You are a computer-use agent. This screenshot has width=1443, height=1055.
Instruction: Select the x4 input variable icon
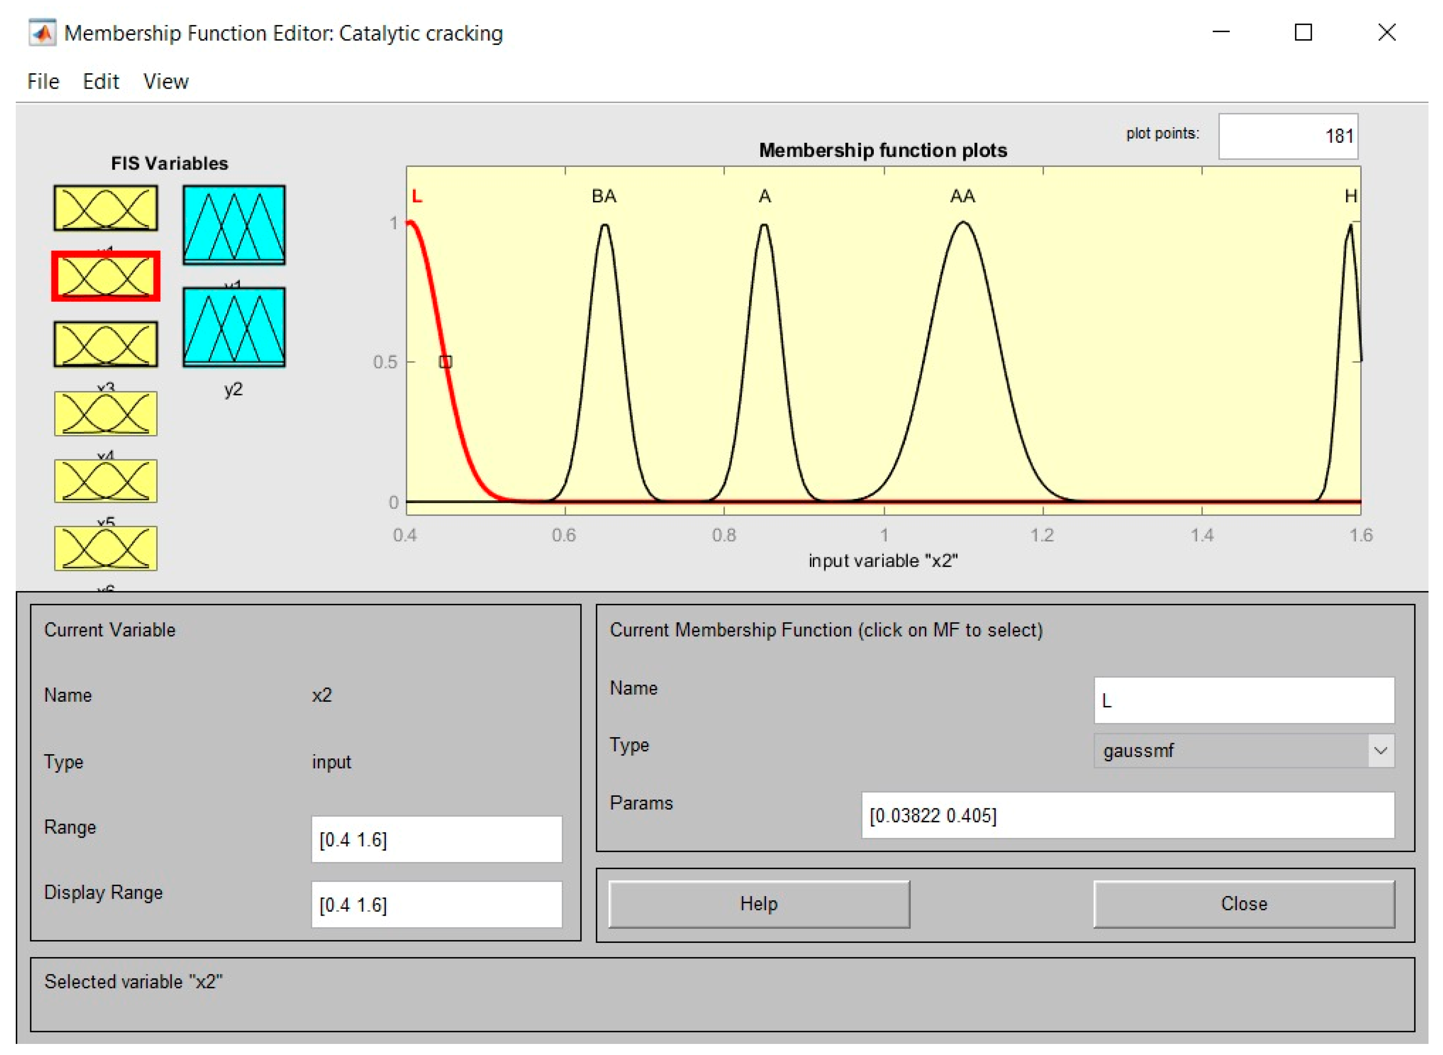pyautogui.click(x=105, y=414)
